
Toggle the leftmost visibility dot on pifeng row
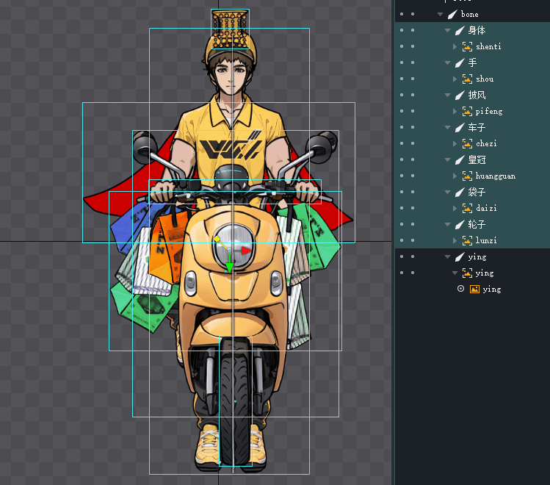click(400, 112)
